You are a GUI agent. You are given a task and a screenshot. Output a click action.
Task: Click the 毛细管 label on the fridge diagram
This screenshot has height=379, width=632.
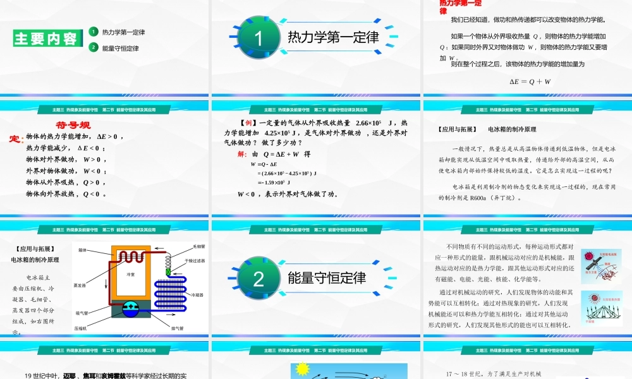point(198,246)
